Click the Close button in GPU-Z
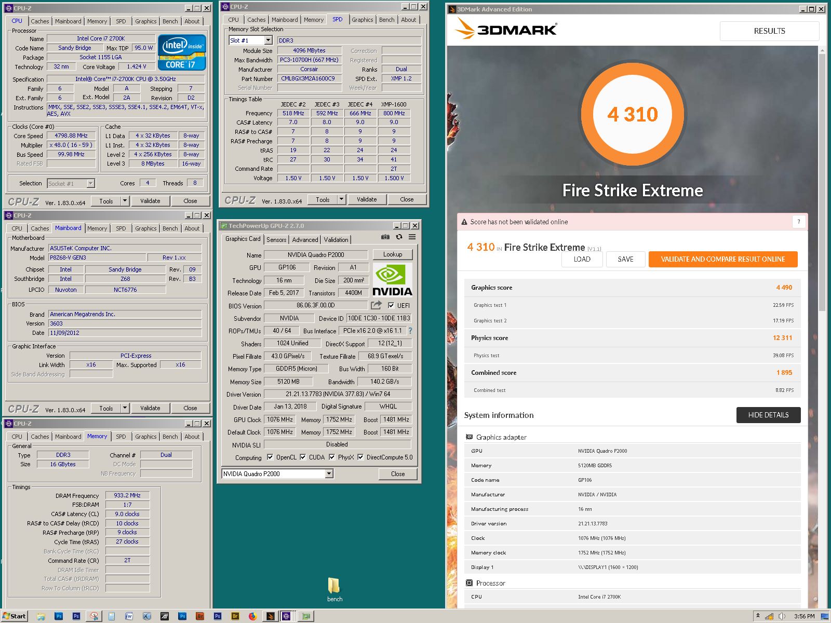 [398, 473]
